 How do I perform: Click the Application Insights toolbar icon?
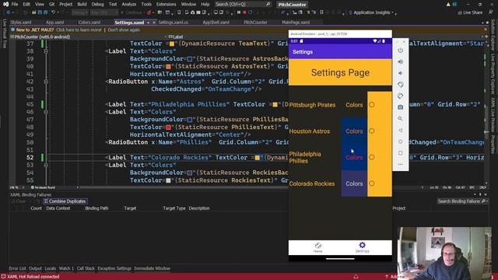tap(350, 12)
